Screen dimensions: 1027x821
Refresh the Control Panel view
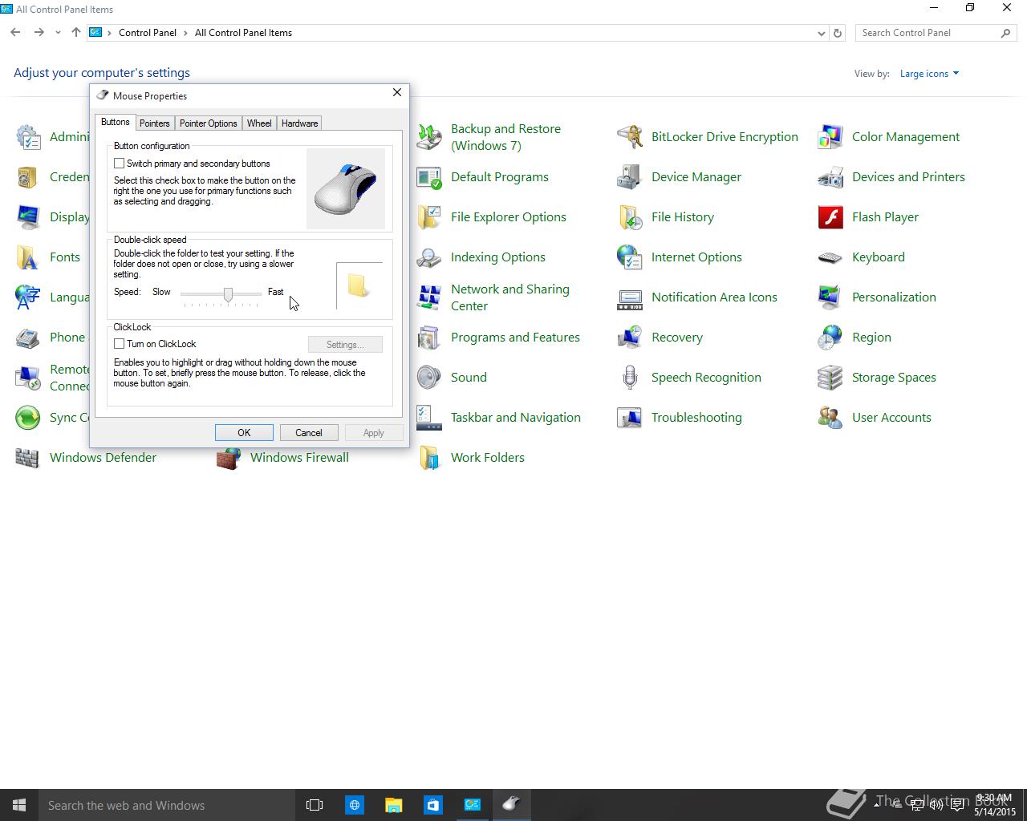coord(838,33)
